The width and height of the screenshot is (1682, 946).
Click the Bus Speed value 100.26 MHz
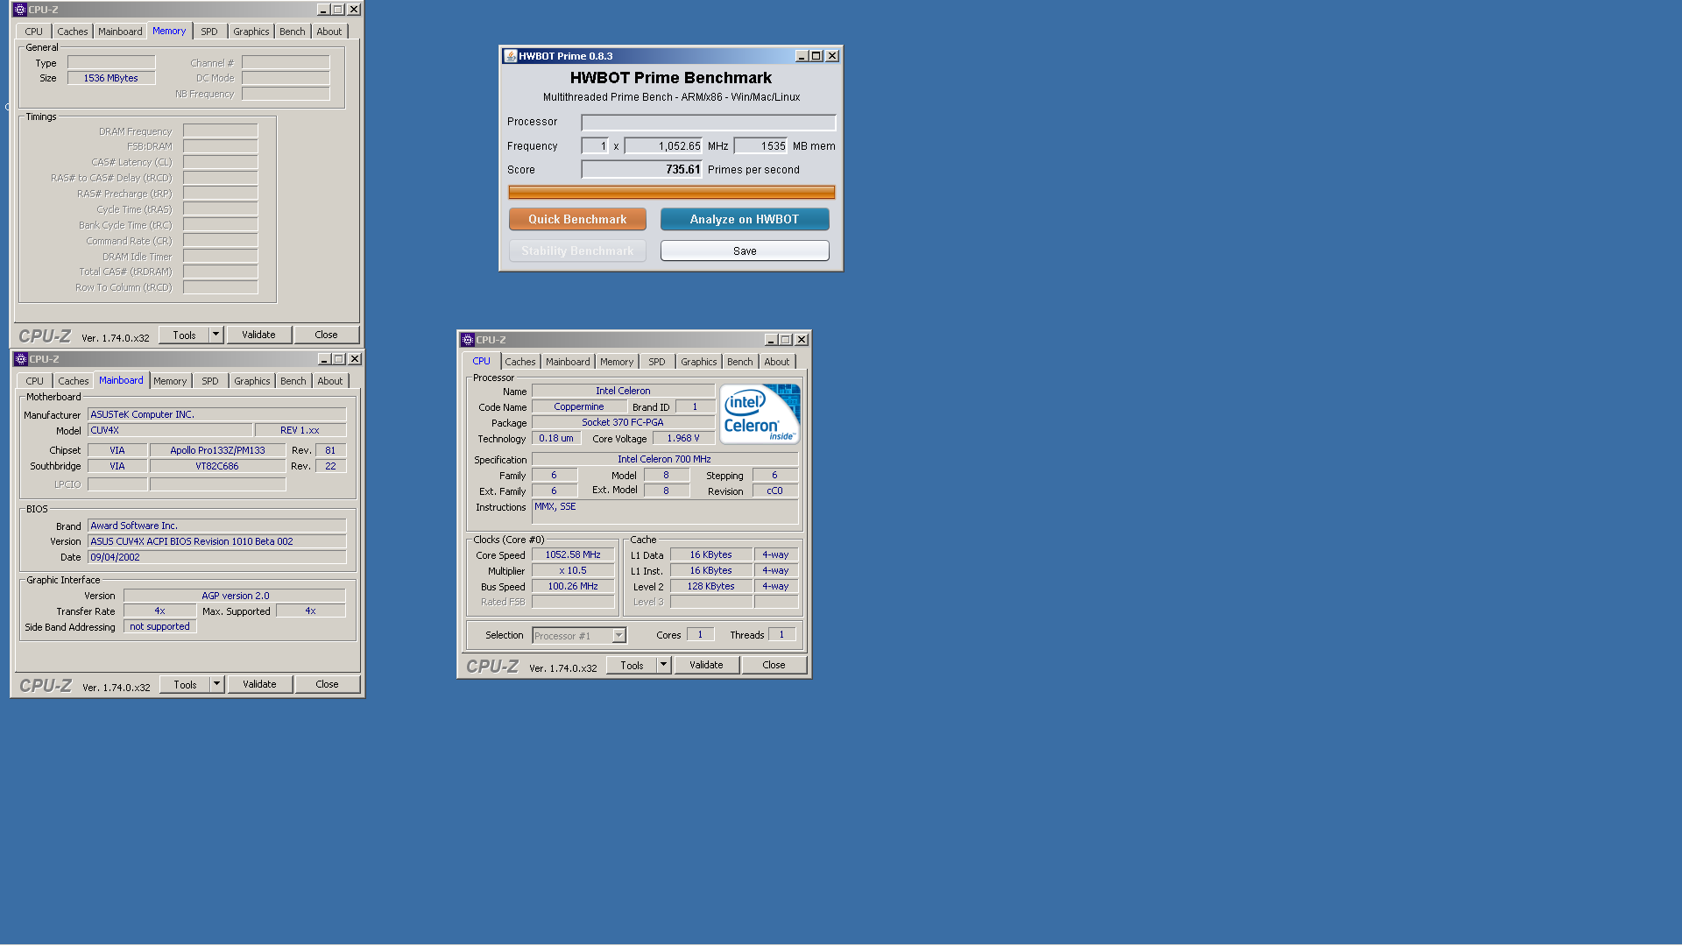point(573,586)
